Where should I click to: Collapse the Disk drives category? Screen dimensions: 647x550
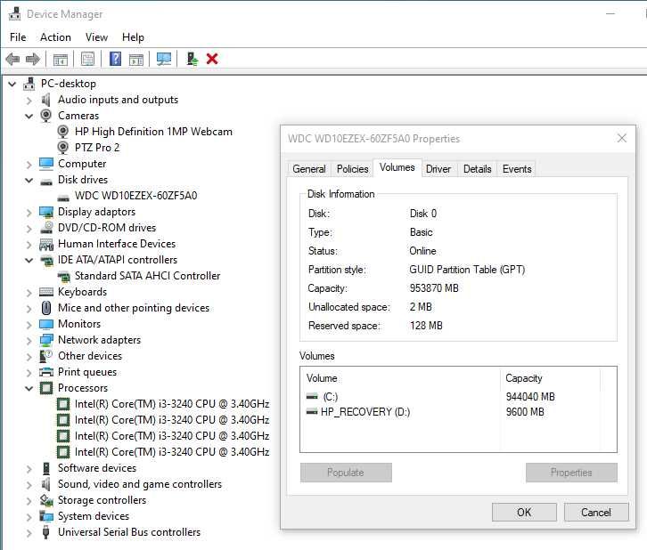29,180
